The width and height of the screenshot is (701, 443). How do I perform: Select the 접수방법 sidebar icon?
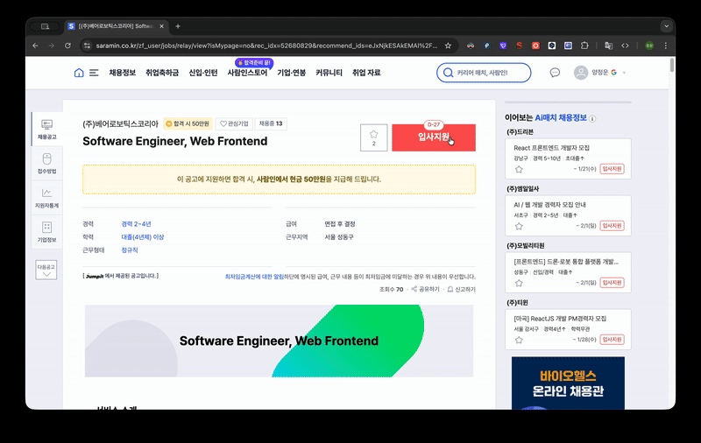(47, 164)
